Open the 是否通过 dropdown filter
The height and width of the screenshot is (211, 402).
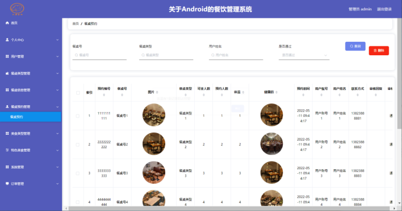(304, 55)
